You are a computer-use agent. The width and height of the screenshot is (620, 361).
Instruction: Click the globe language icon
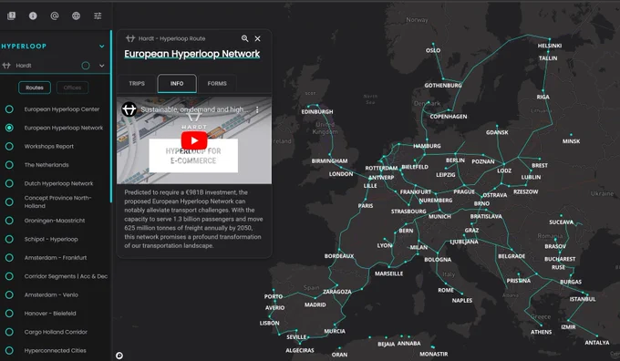76,15
